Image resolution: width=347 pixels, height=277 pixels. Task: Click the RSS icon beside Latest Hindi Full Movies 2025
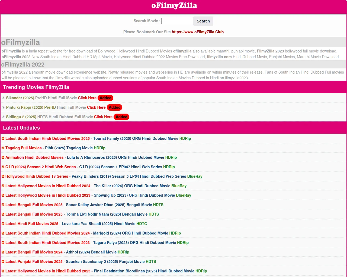point(3,224)
